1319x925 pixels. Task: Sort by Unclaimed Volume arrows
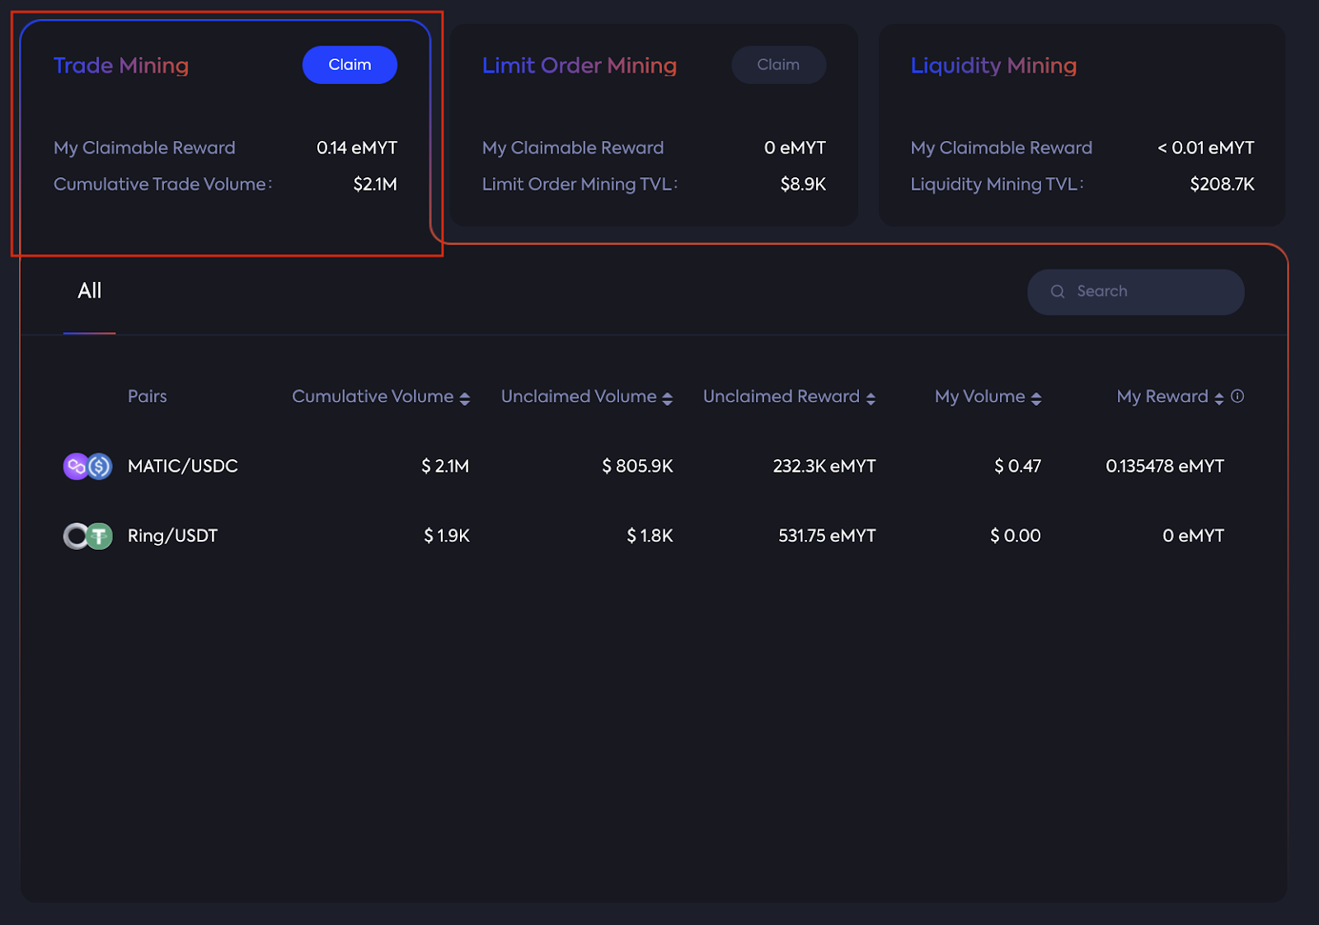coord(668,398)
